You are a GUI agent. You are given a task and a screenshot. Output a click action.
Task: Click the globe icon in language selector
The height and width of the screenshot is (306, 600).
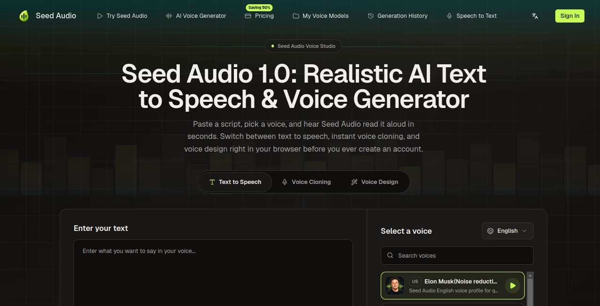490,231
